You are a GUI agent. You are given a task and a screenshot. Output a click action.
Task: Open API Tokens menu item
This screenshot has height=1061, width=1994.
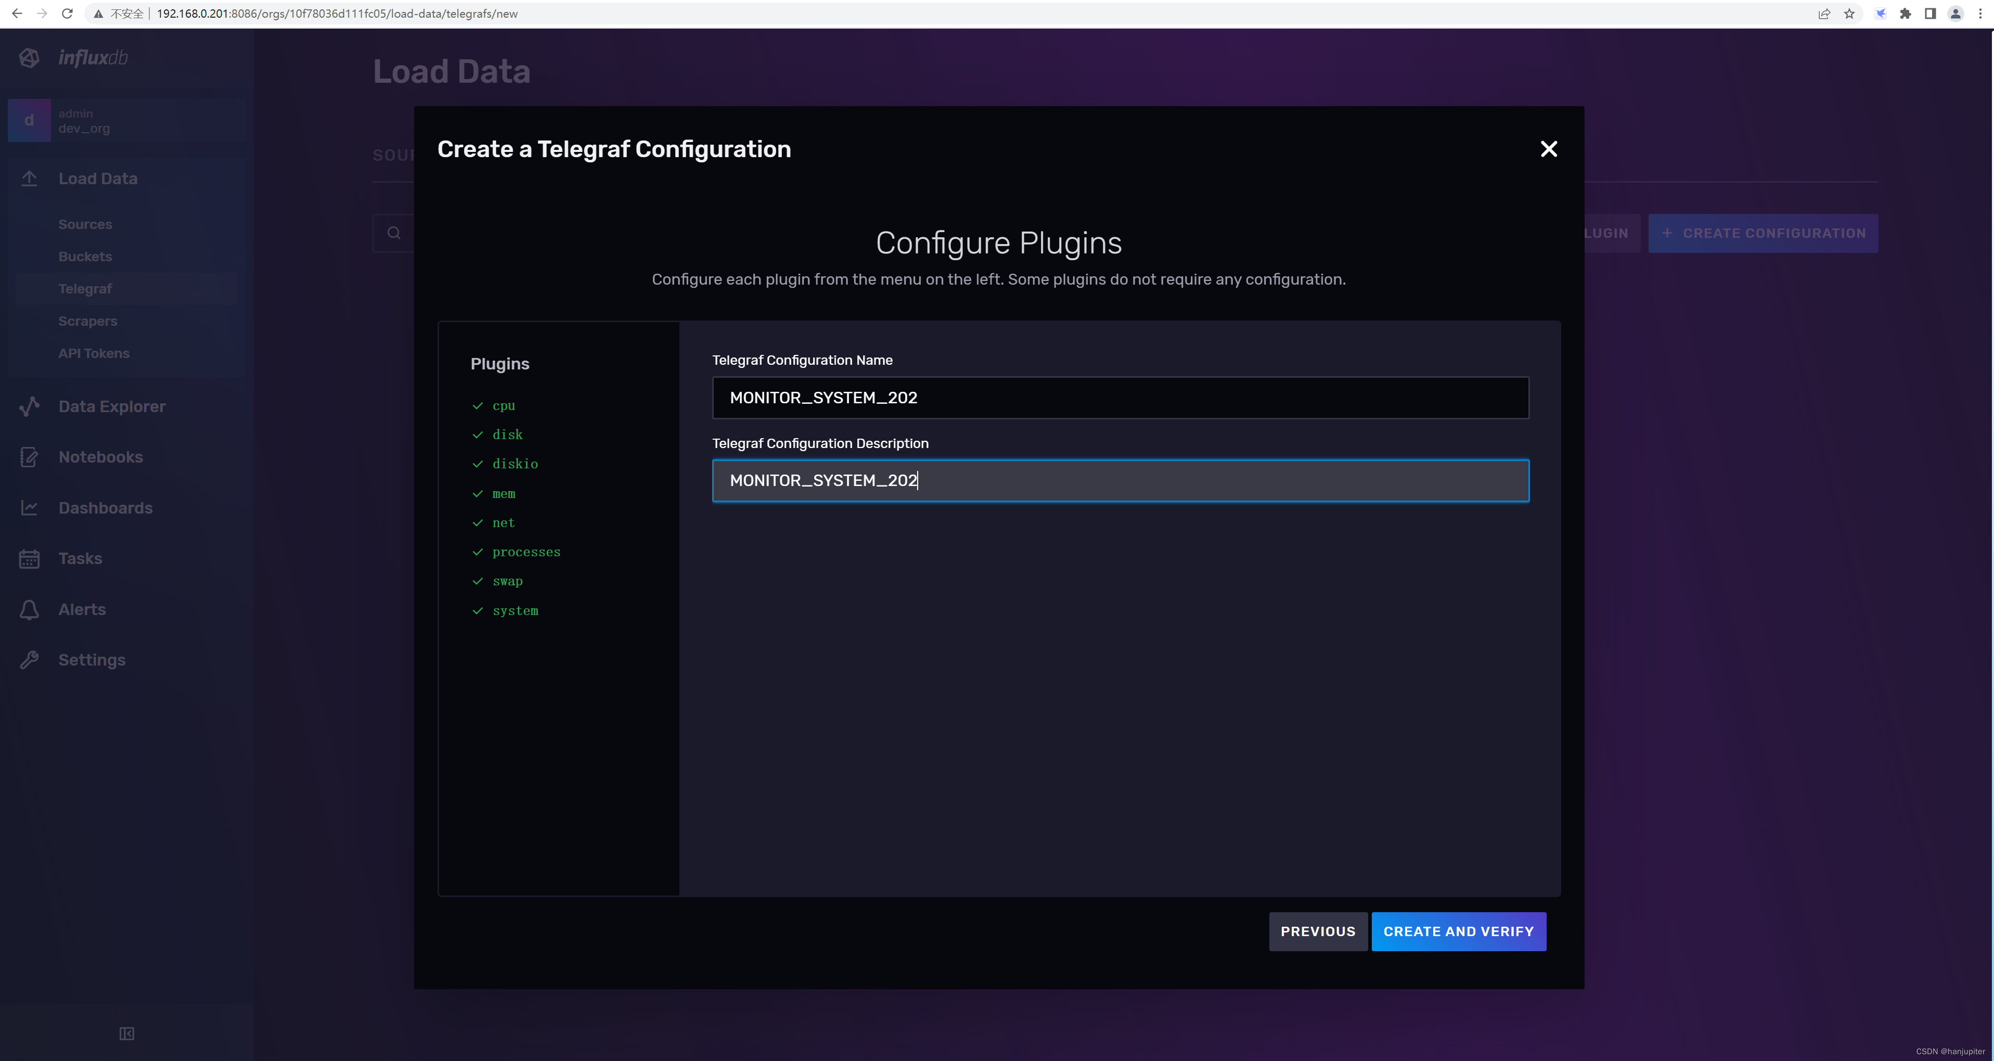tap(94, 353)
